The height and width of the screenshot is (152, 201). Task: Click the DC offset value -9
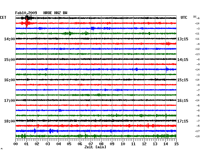[198, 64]
